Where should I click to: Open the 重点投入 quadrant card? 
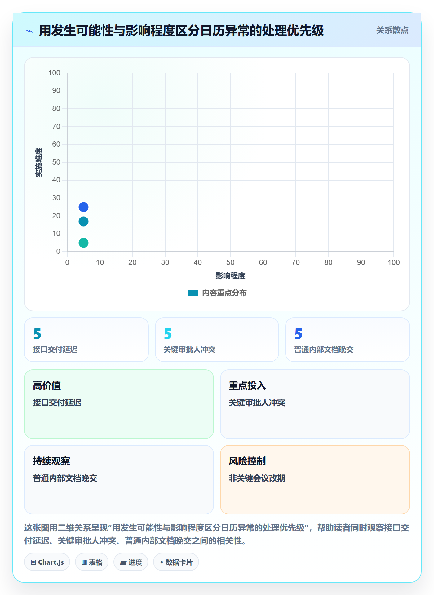tap(315, 404)
